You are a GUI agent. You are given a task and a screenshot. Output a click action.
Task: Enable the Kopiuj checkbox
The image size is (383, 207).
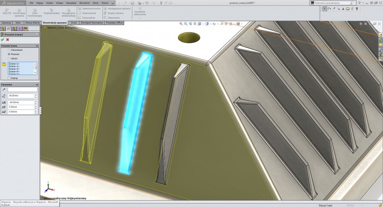point(9,77)
